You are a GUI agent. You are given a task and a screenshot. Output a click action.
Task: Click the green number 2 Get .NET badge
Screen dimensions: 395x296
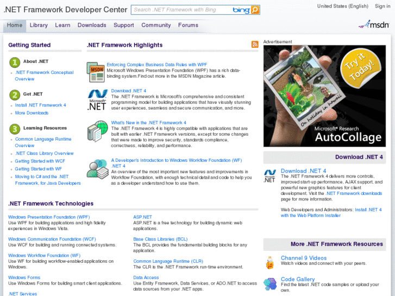(x=15, y=95)
